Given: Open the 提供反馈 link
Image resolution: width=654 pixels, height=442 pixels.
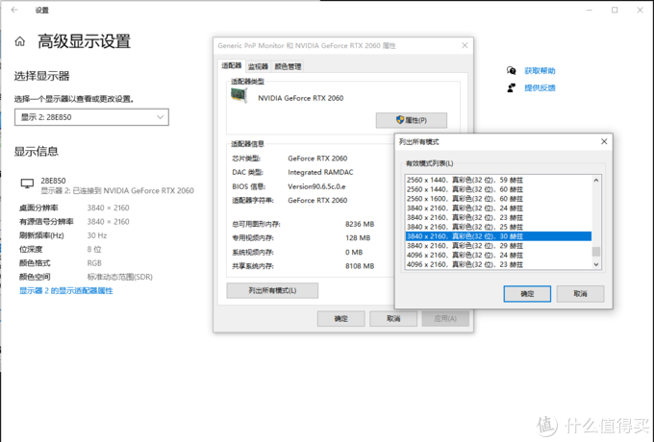Looking at the screenshot, I should pyautogui.click(x=540, y=87).
